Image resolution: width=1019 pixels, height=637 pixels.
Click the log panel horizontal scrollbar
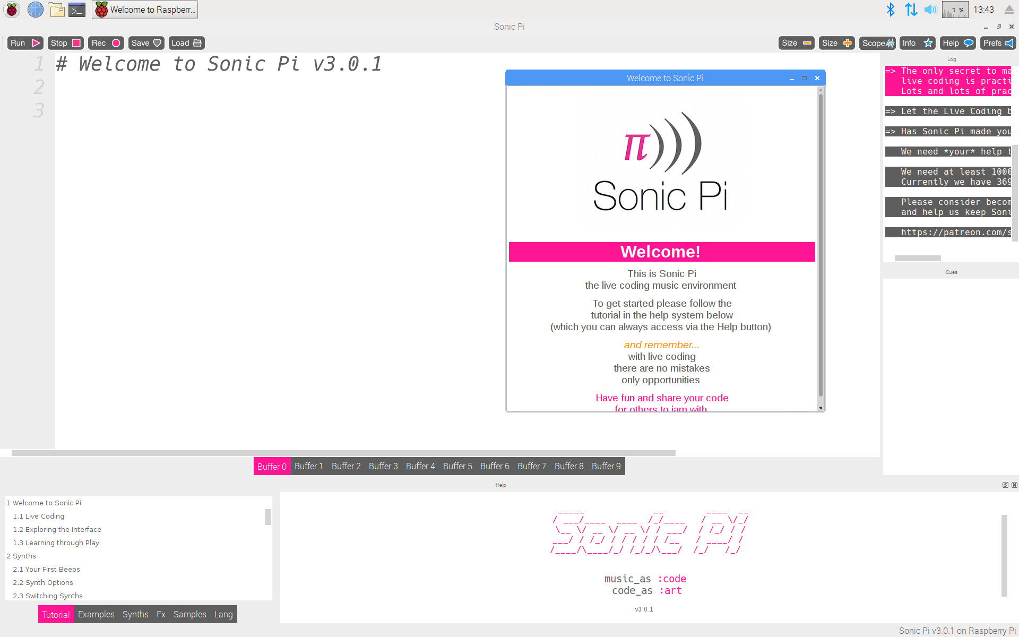[918, 258]
